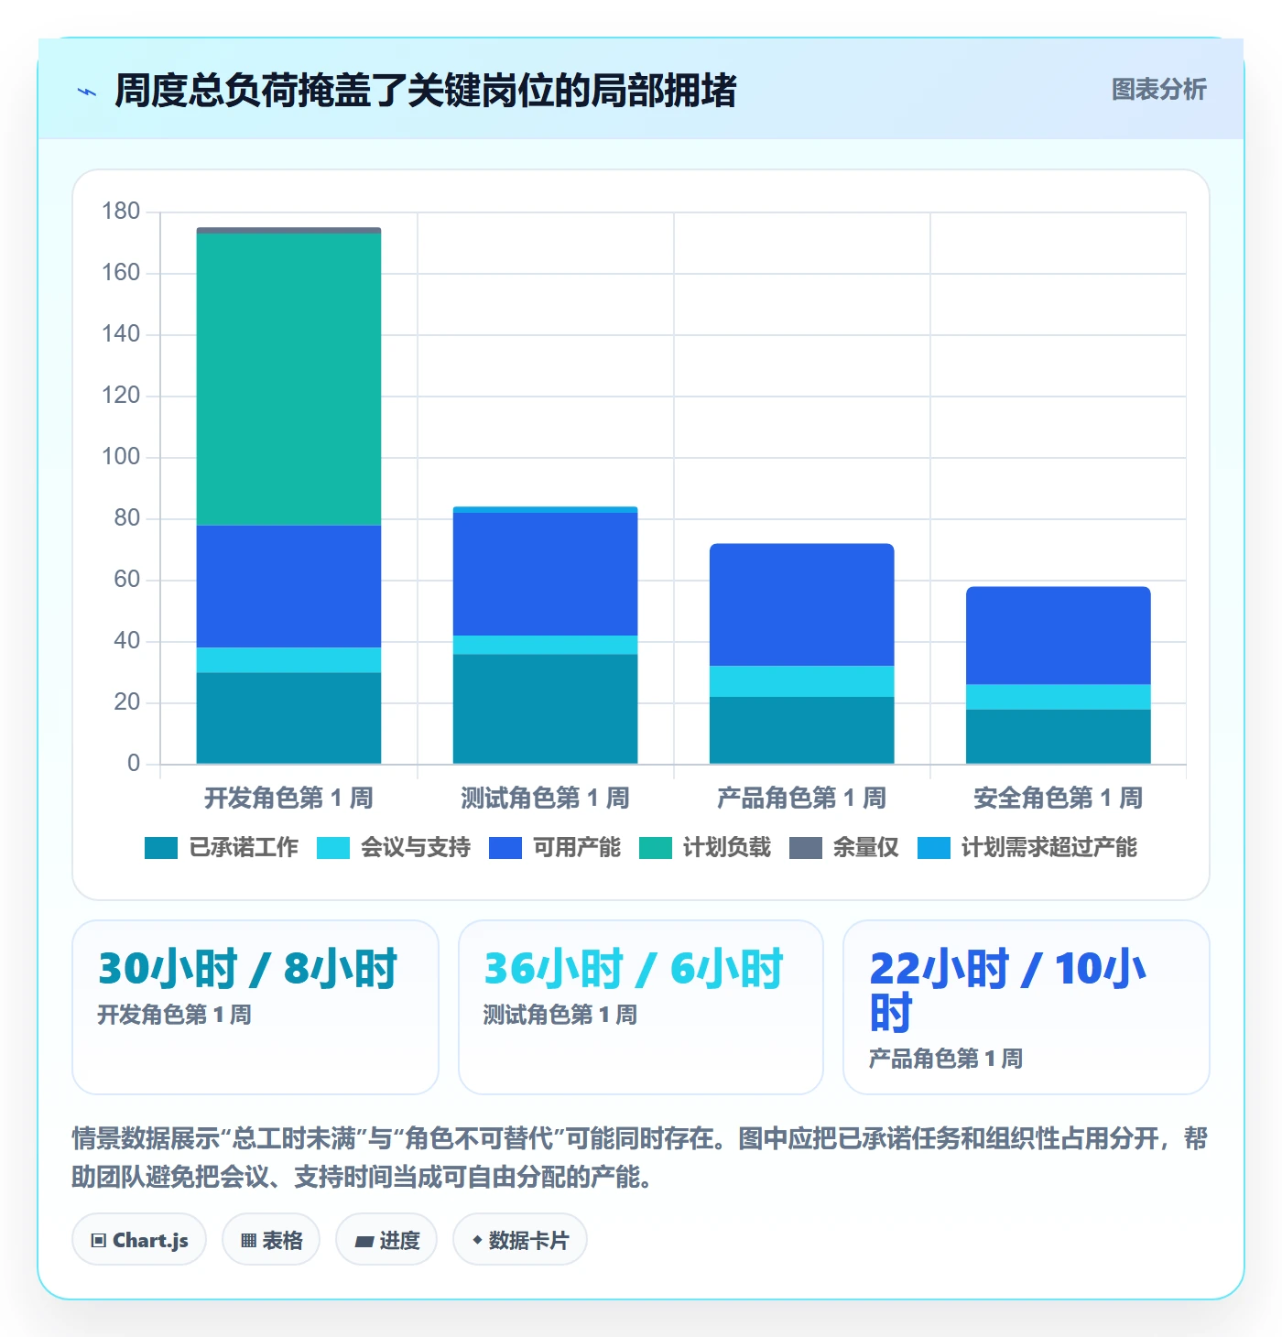The height and width of the screenshot is (1337, 1282).
Task: Click the dark teal 已承诺工作 segment of 测试角色 bar
Action: coord(545,709)
